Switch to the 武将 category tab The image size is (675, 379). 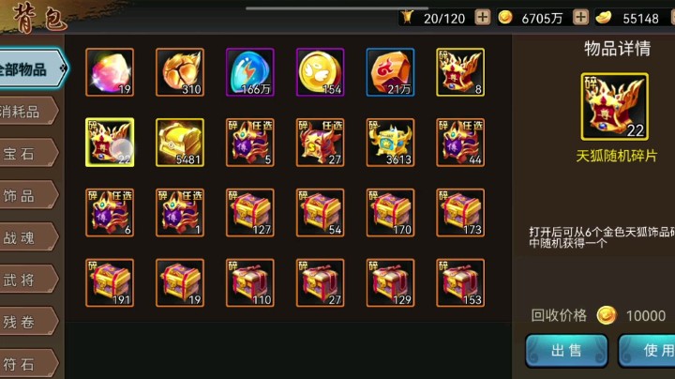[28, 280]
